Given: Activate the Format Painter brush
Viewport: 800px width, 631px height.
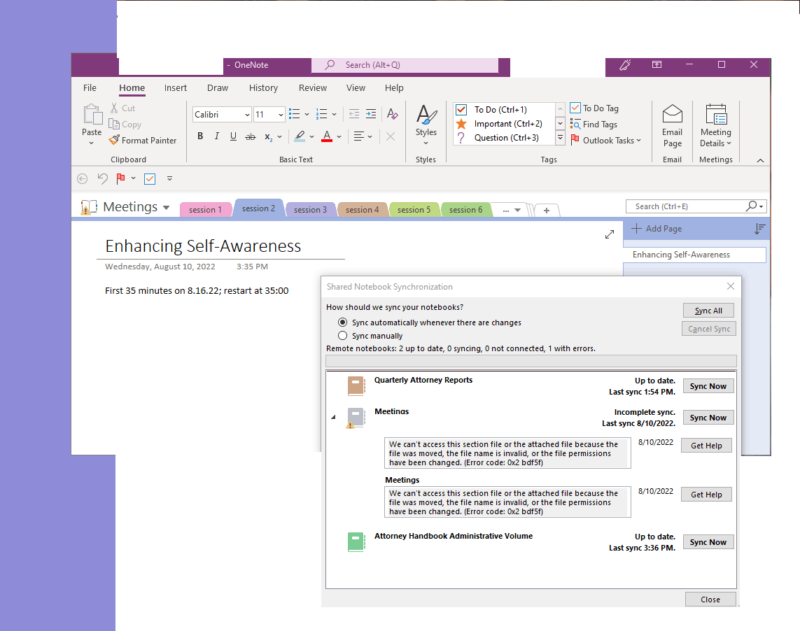Looking at the screenshot, I should [114, 140].
